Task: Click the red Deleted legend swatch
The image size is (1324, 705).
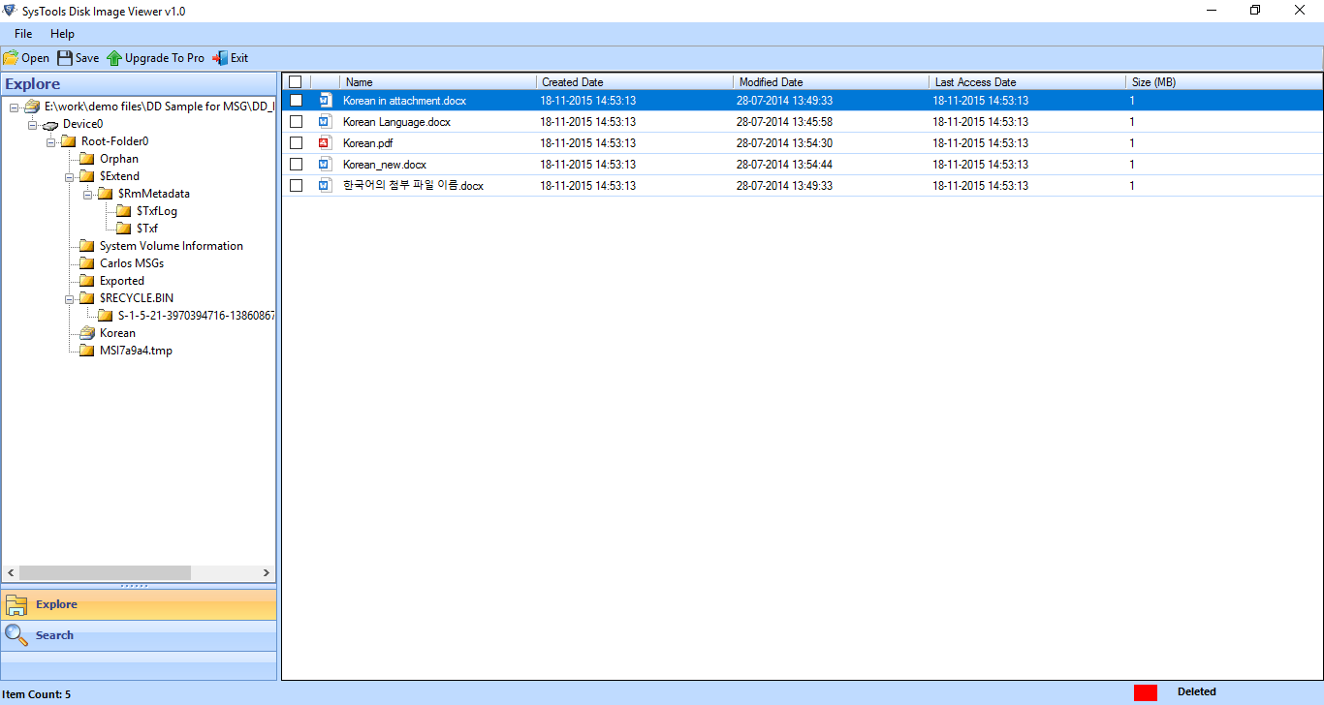Action: coord(1146,692)
